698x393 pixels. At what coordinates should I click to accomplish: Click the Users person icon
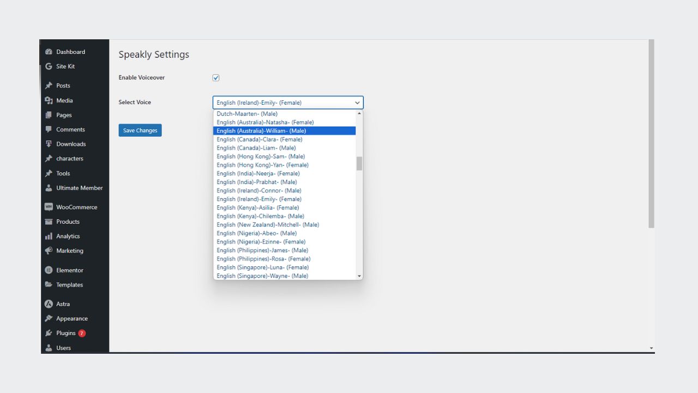(49, 348)
